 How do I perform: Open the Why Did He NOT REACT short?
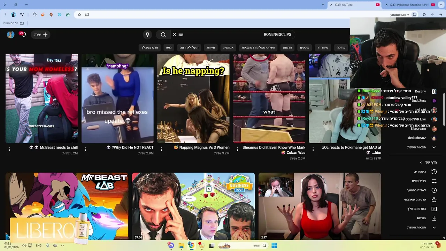pos(117,98)
